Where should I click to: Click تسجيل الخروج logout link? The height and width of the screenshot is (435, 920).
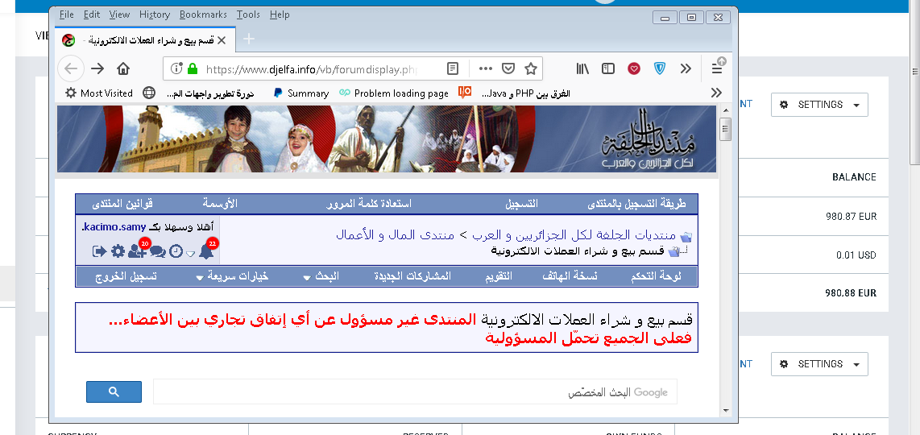126,276
